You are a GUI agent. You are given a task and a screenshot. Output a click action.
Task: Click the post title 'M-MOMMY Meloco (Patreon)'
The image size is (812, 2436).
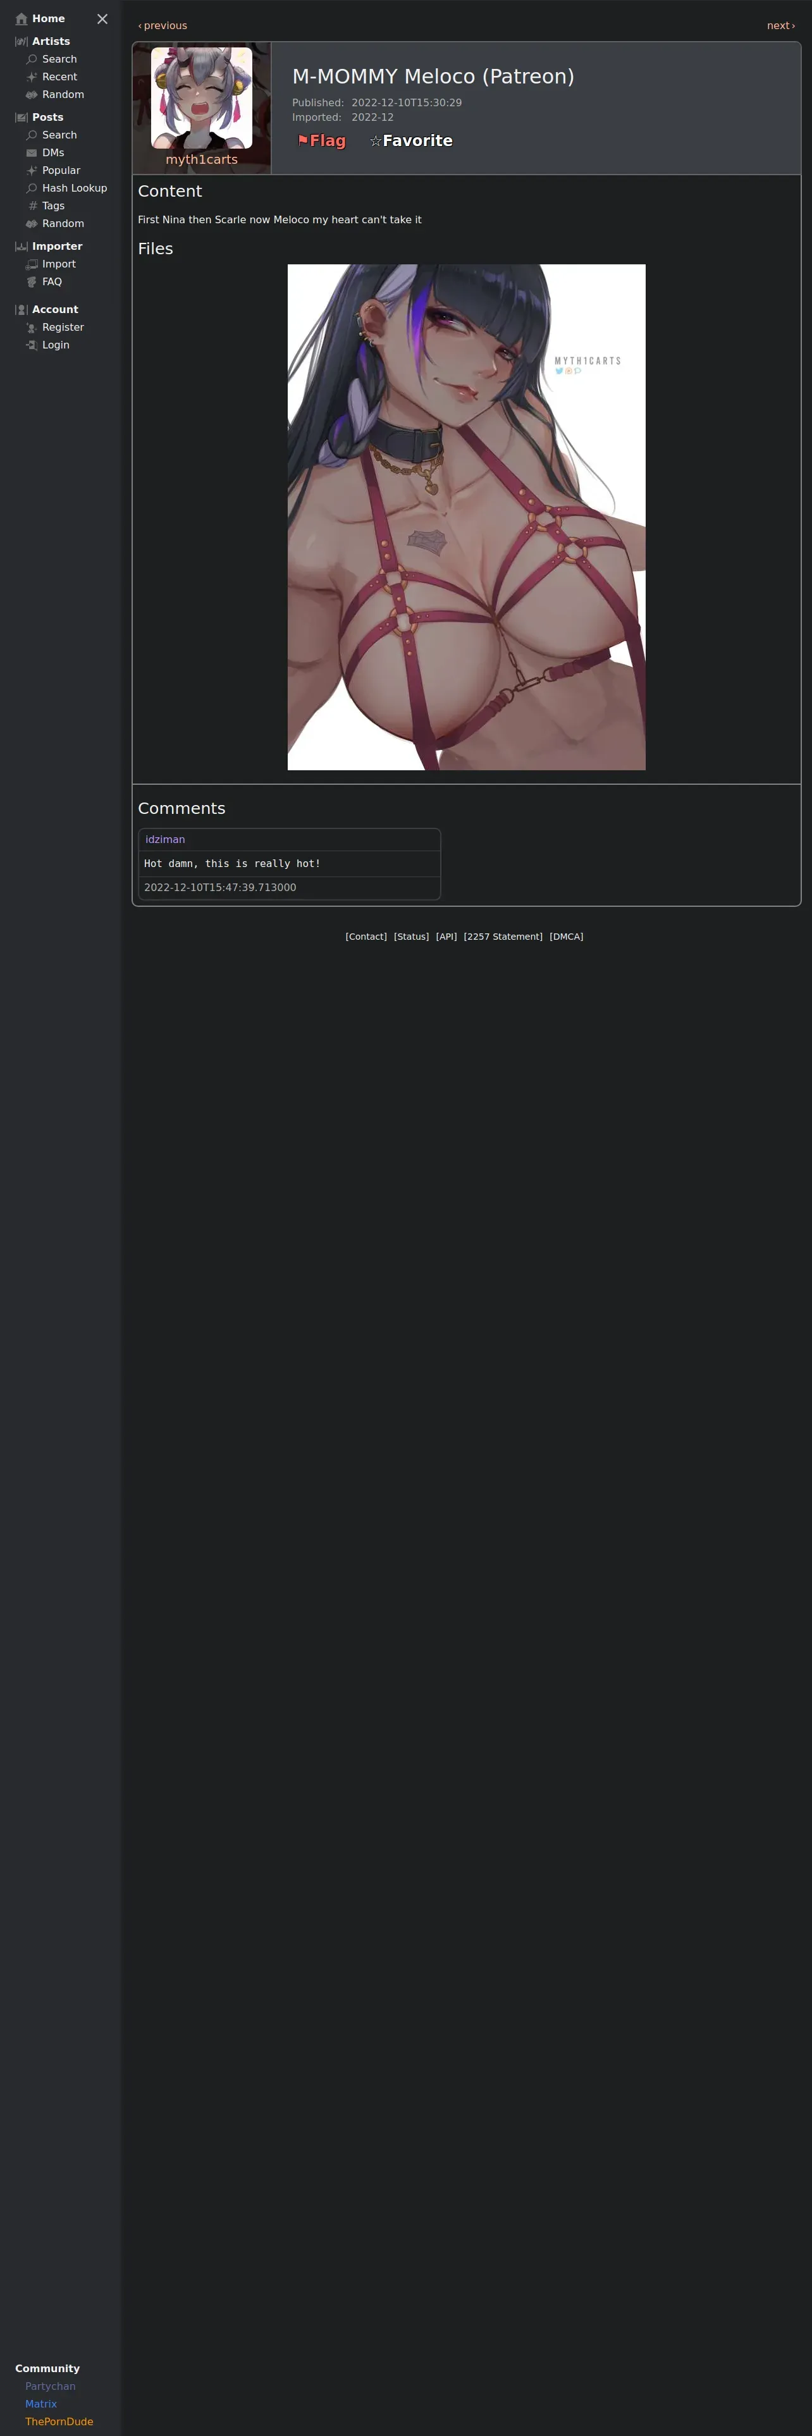click(x=433, y=77)
